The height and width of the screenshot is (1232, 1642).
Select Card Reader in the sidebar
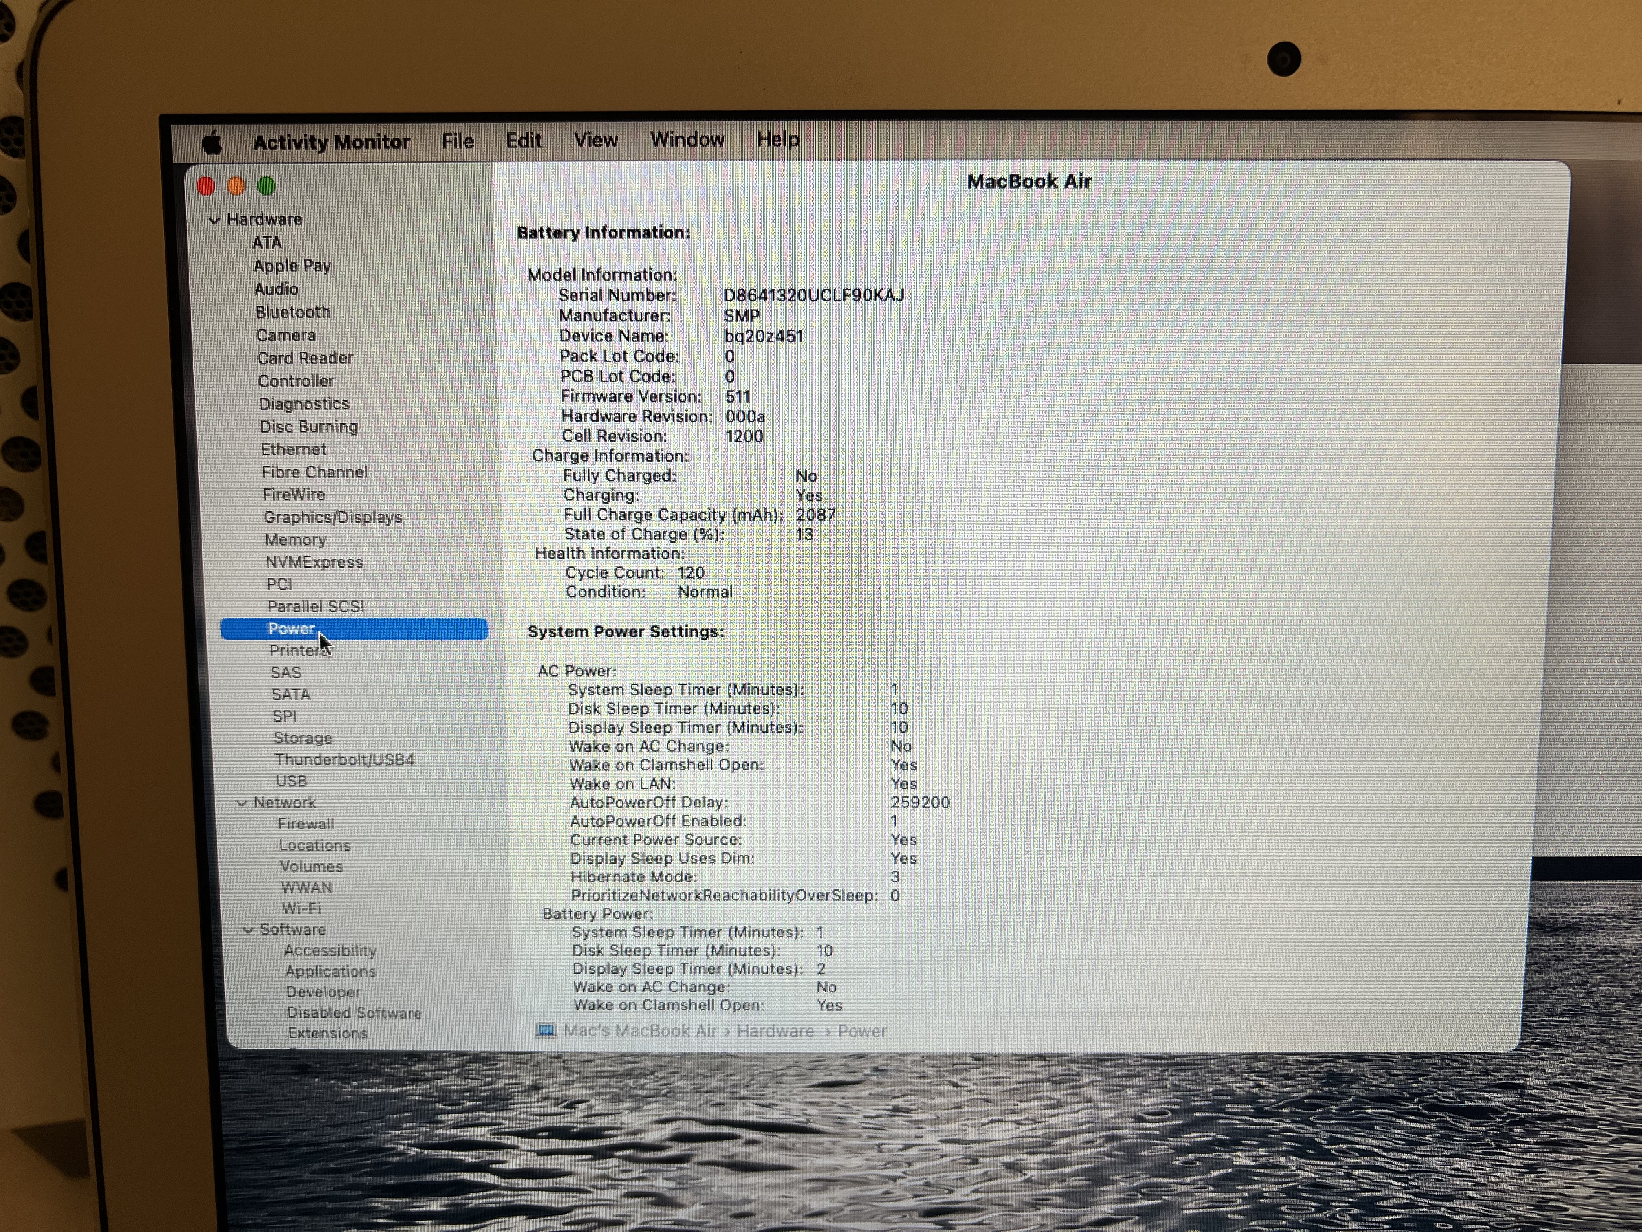click(x=305, y=358)
